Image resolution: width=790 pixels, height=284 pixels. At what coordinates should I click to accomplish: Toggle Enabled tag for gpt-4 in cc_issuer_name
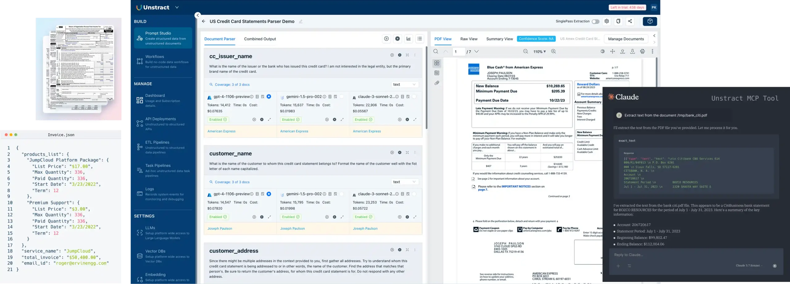click(x=218, y=120)
